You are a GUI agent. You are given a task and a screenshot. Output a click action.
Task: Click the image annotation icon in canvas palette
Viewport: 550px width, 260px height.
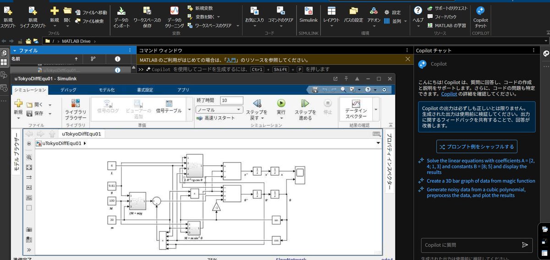point(29,198)
